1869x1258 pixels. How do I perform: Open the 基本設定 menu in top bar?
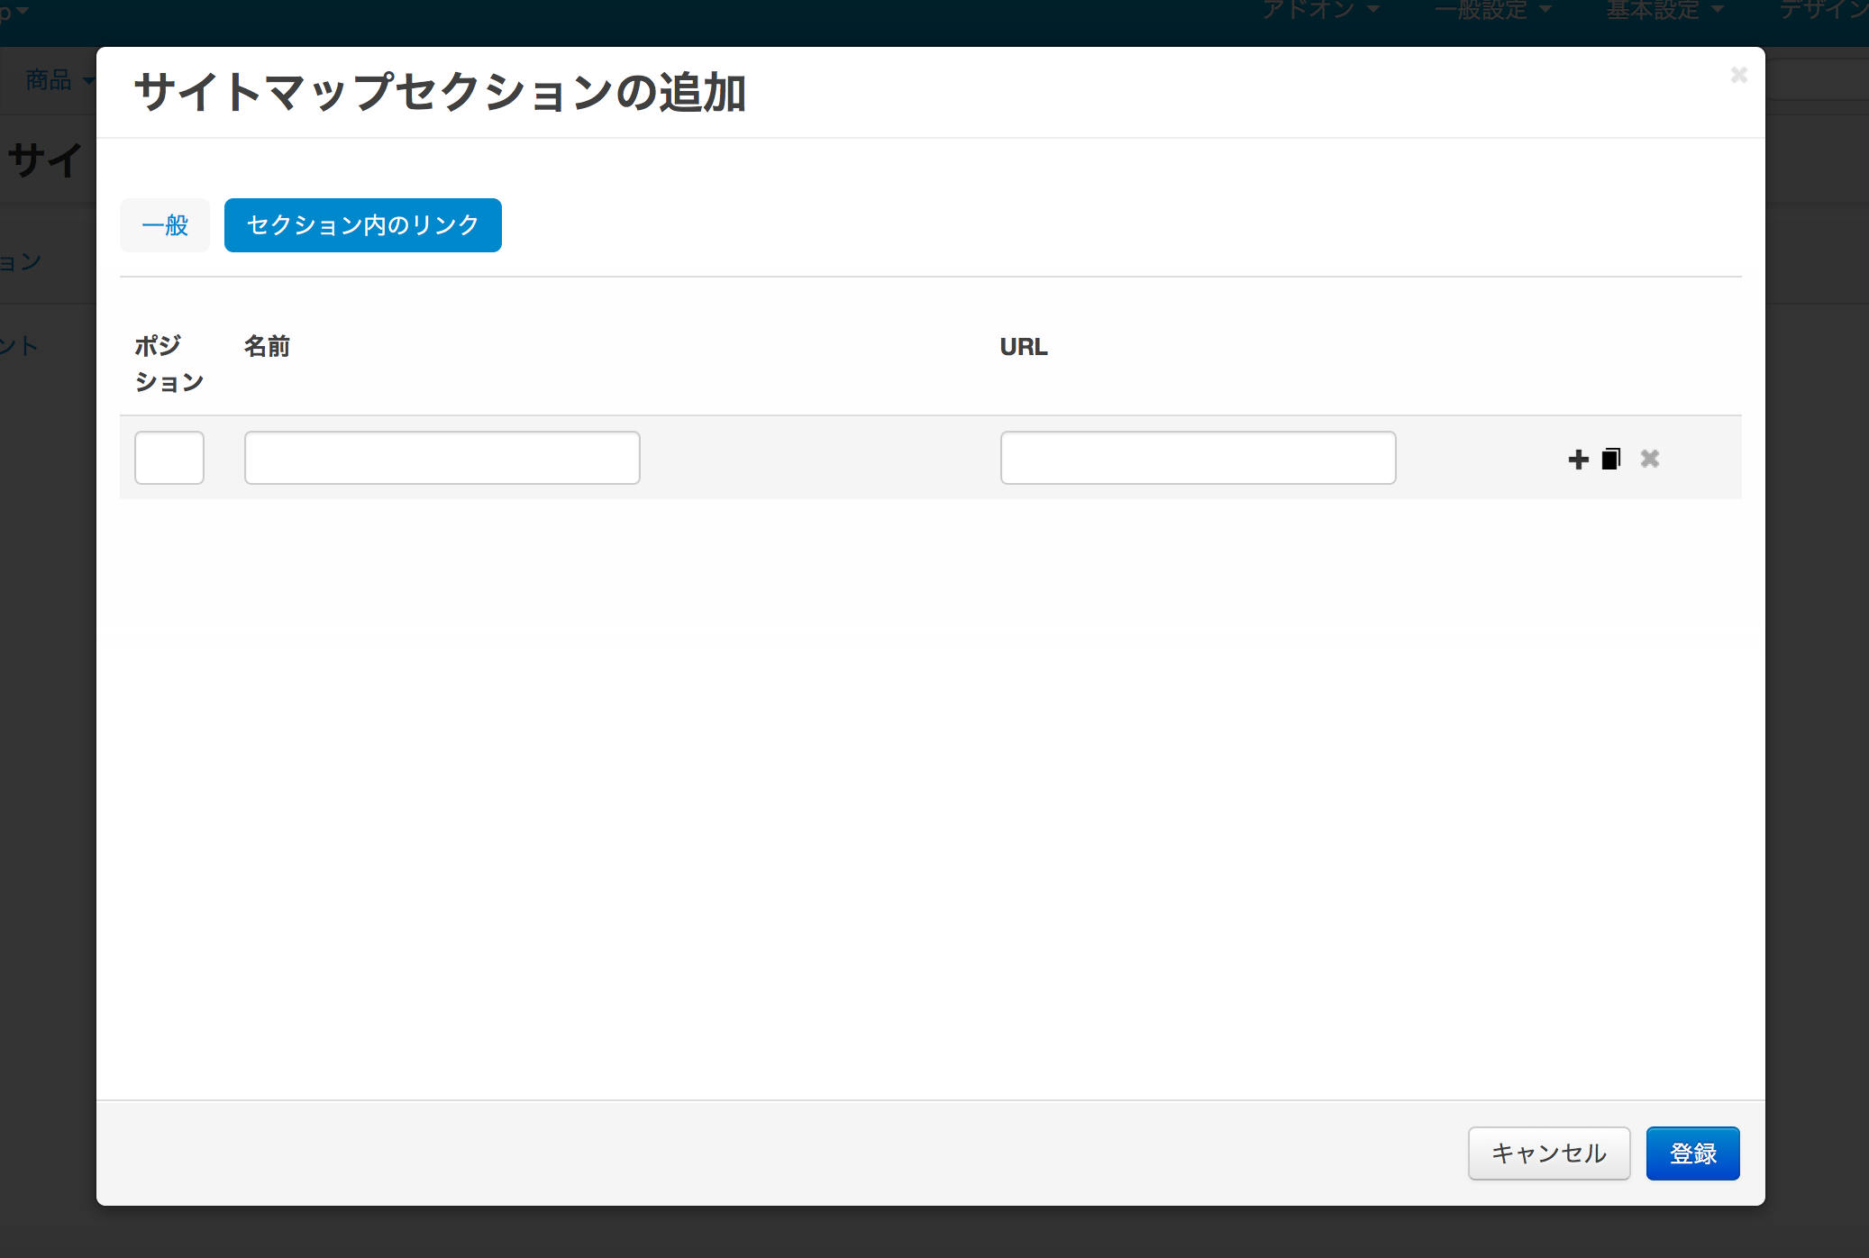[1664, 10]
